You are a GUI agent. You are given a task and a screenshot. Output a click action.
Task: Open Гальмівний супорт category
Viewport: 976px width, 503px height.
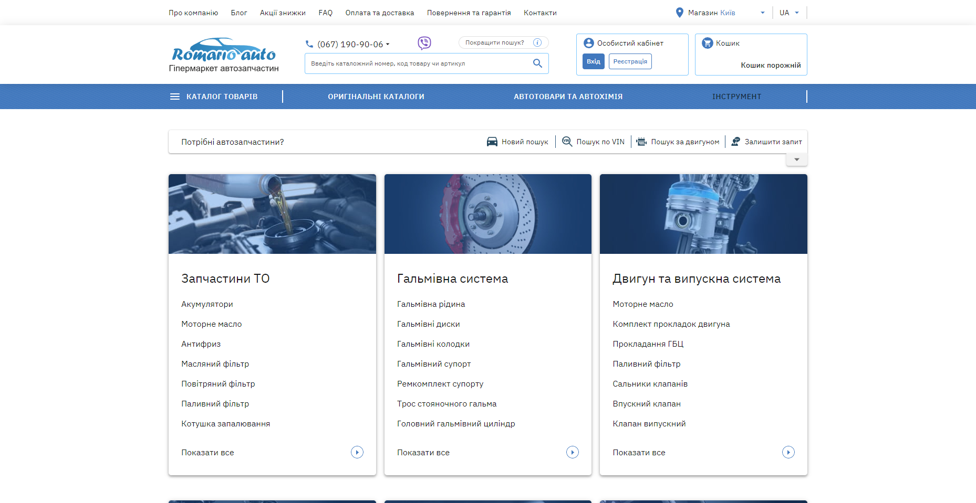coord(434,364)
